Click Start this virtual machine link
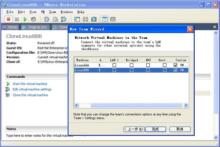The image size is (220, 147). pos(30,84)
